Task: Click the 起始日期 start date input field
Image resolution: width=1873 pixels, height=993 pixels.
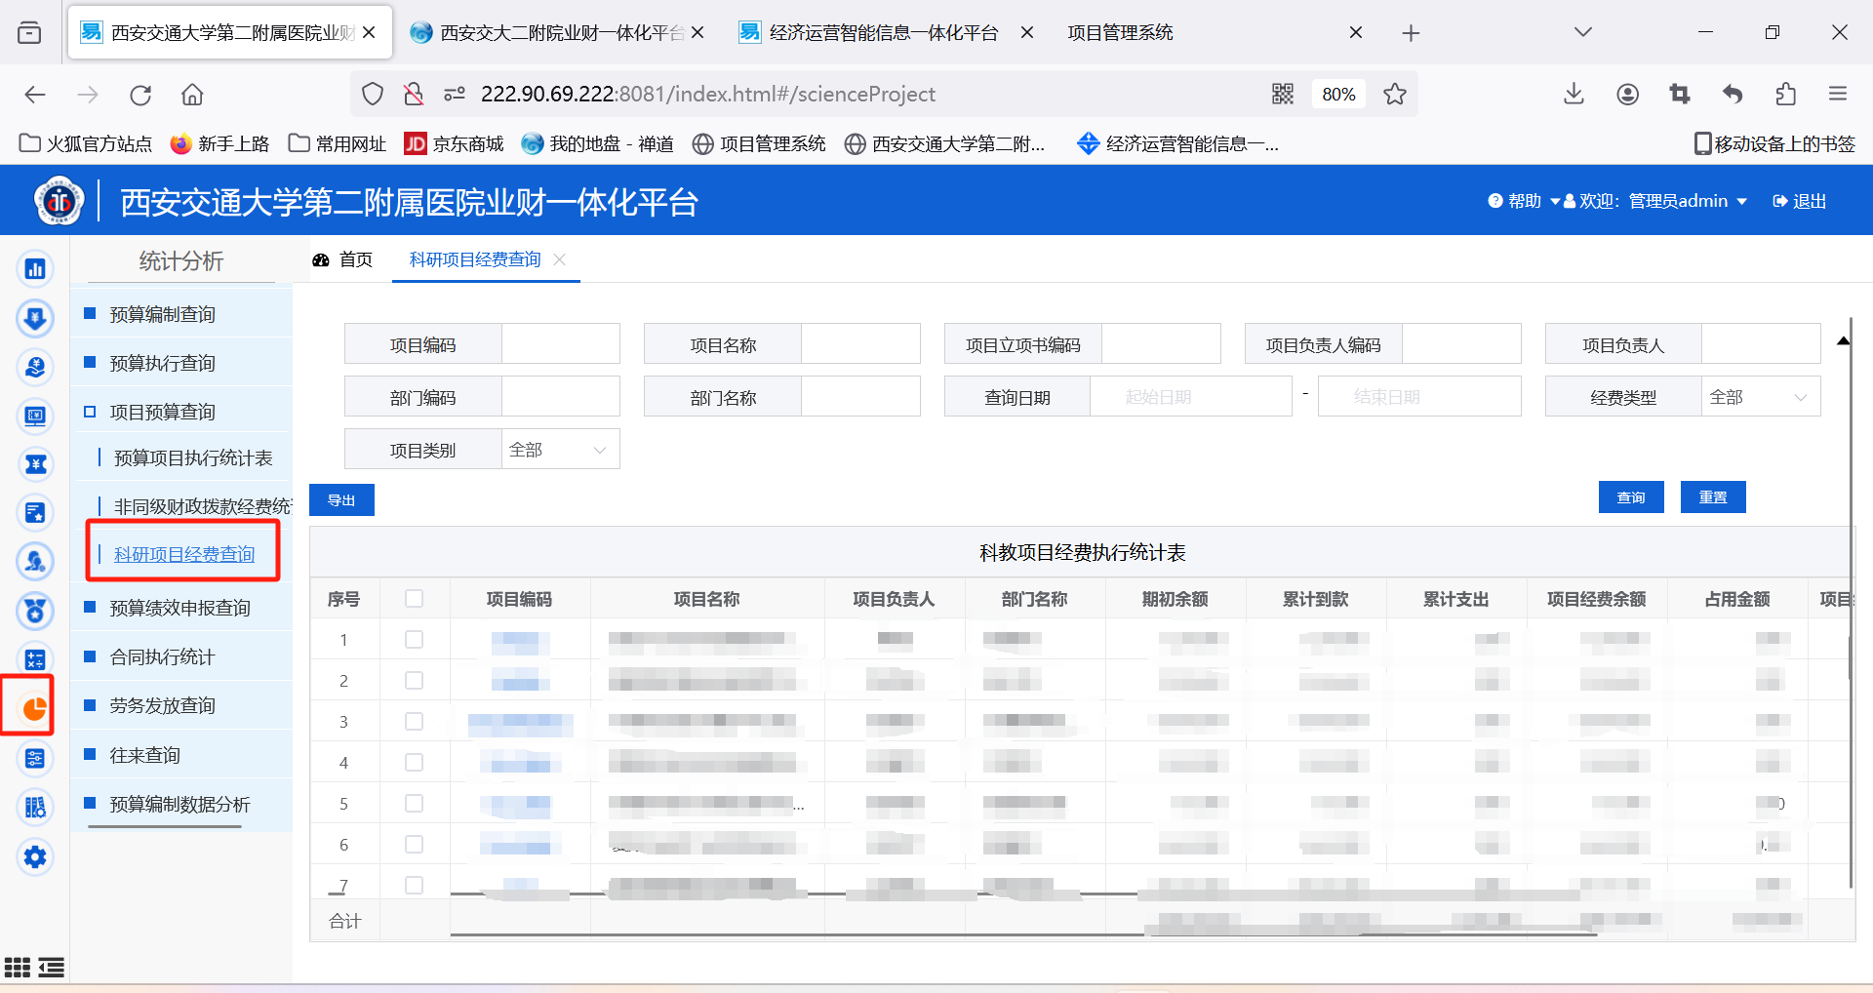Action: pos(1190,396)
